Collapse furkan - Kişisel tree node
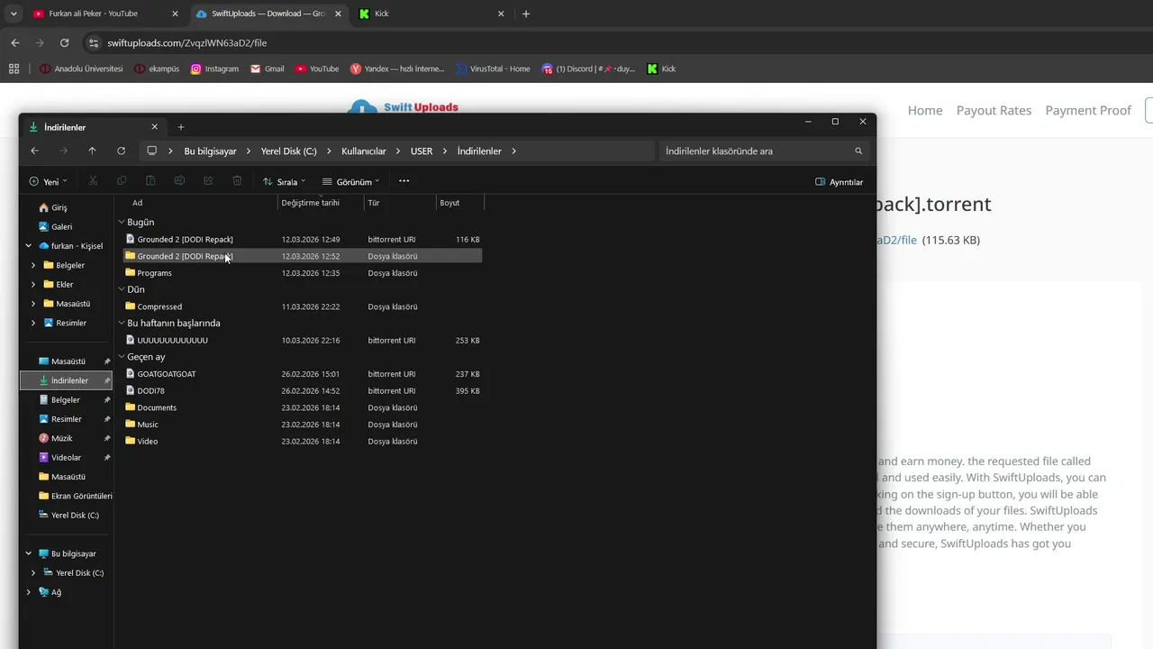The width and height of the screenshot is (1153, 649). [28, 246]
